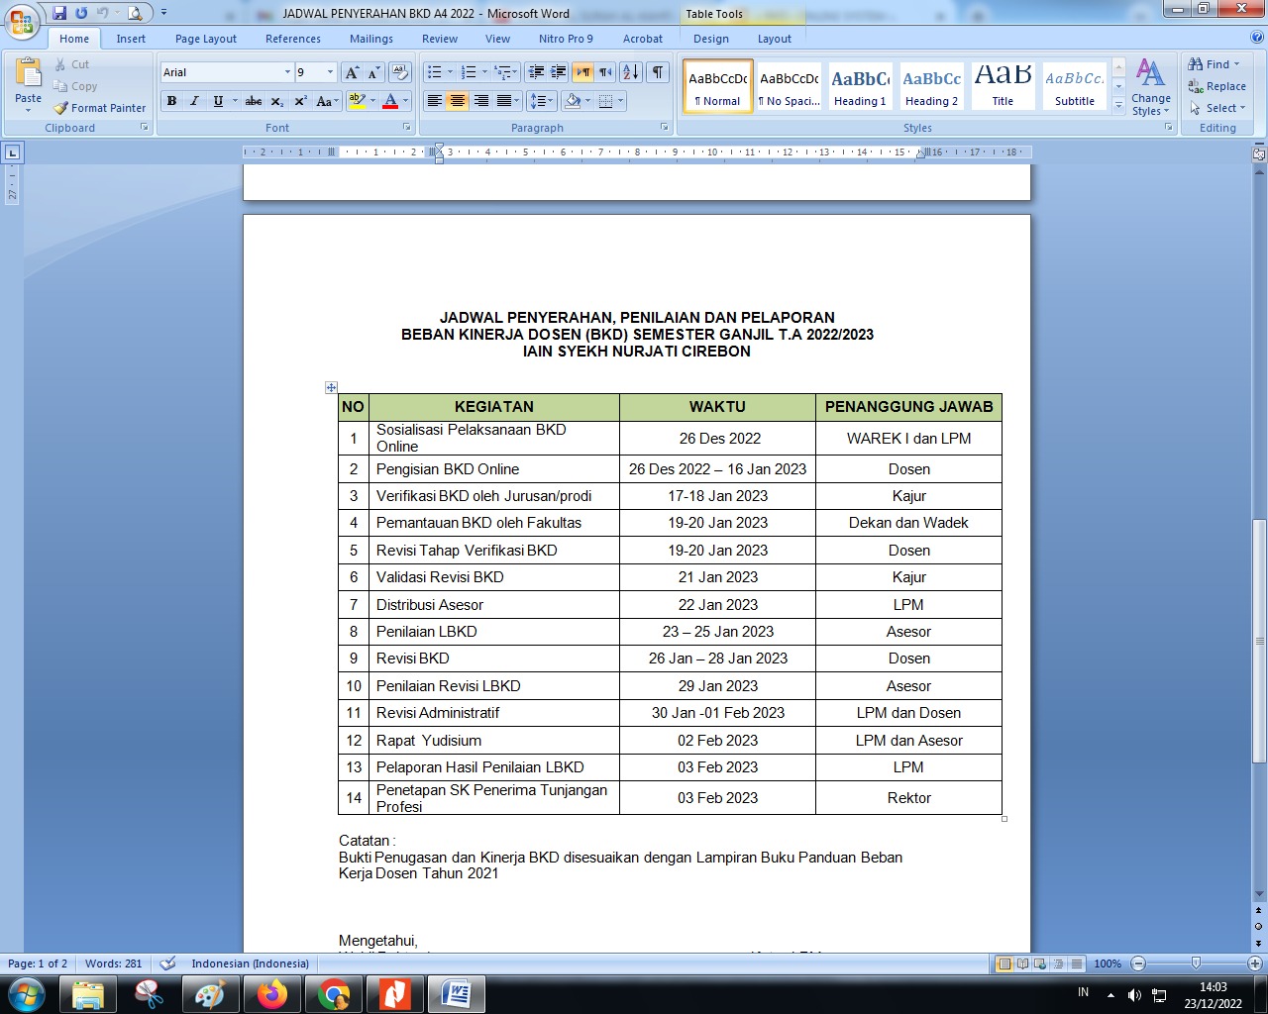1268x1014 pixels.
Task: Open the Font dialog launcher
Action: (407, 128)
